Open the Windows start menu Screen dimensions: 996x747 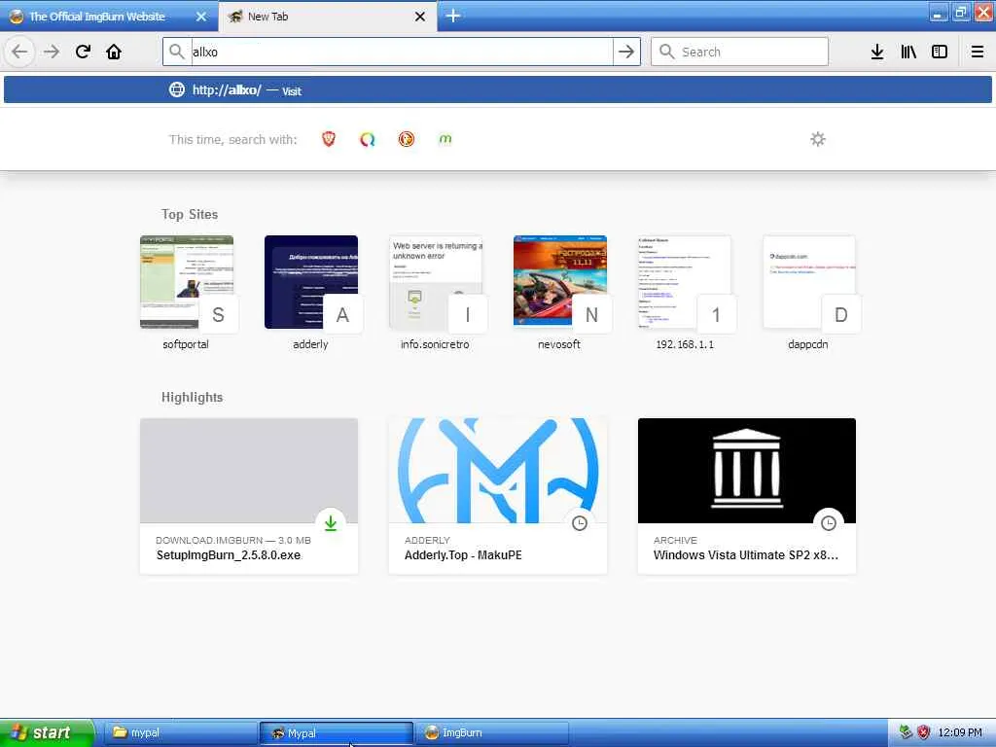[47, 732]
